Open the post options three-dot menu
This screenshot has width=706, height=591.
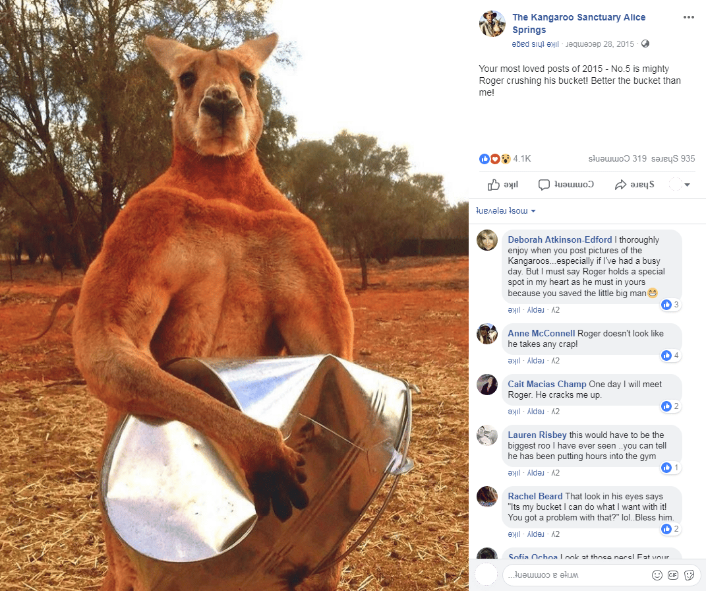point(688,17)
